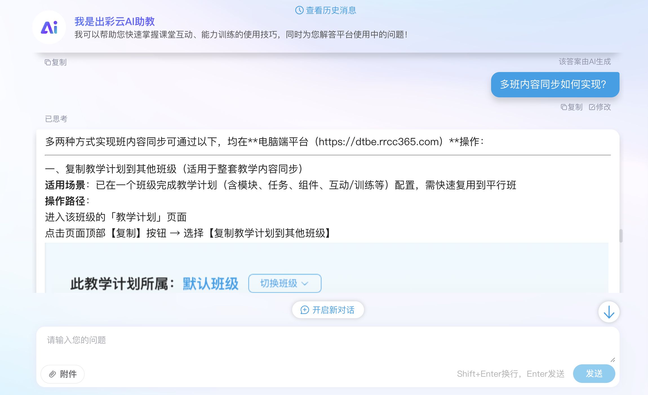Expand the 已思考 thinking section
The height and width of the screenshot is (395, 648).
click(x=56, y=119)
